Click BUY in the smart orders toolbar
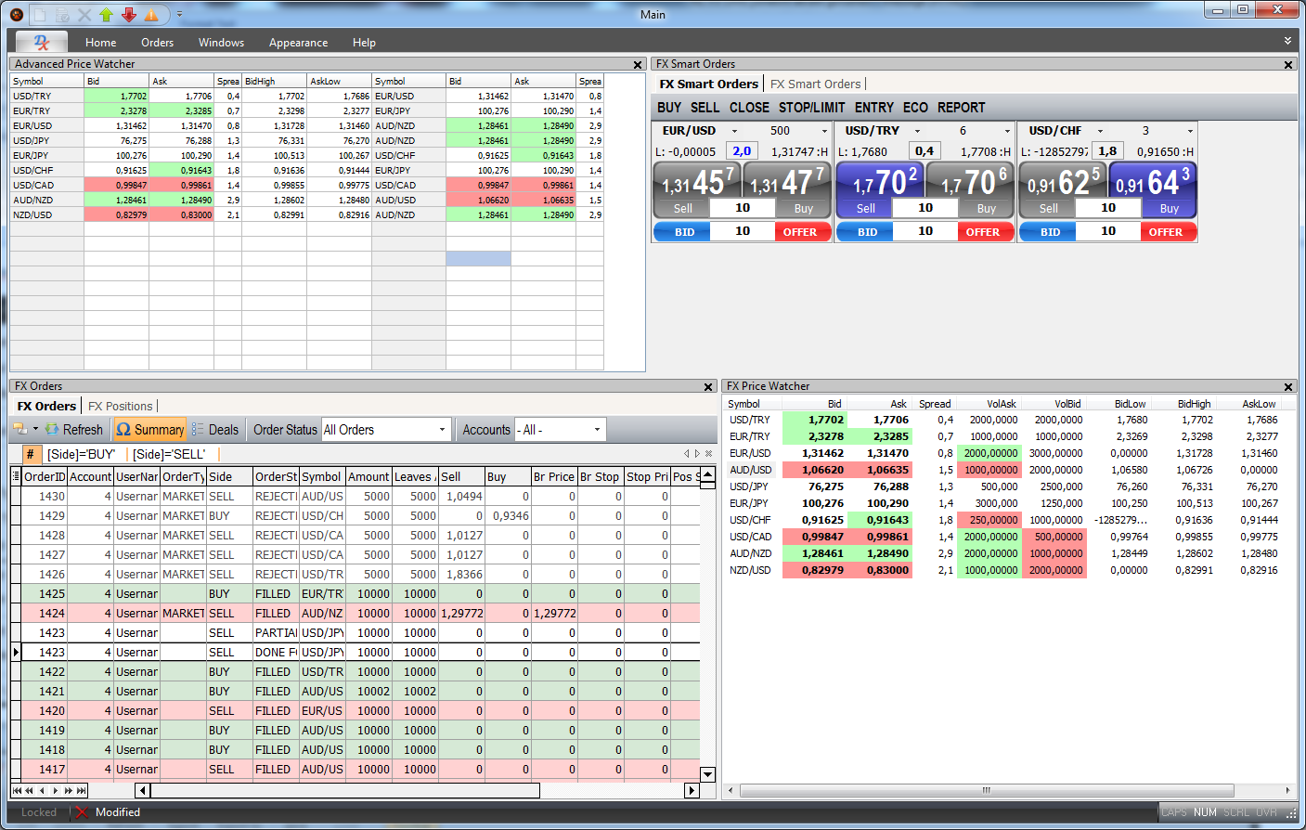Viewport: 1306px width, 830px height. click(x=669, y=108)
